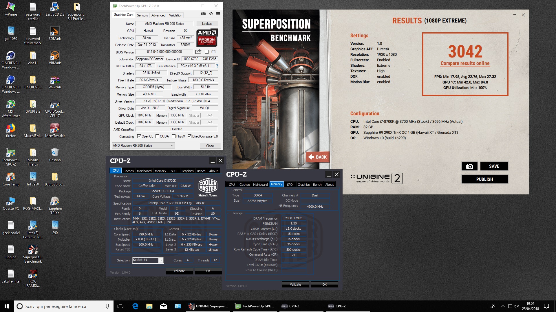Click taskbar search microphone icon
The image size is (556, 312).
point(107,306)
